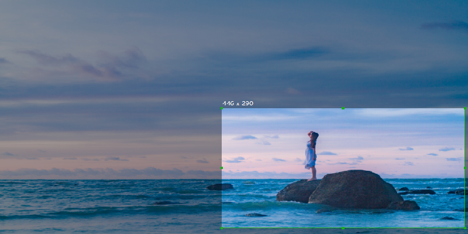Click the top-left corner selection handle

click(222, 109)
